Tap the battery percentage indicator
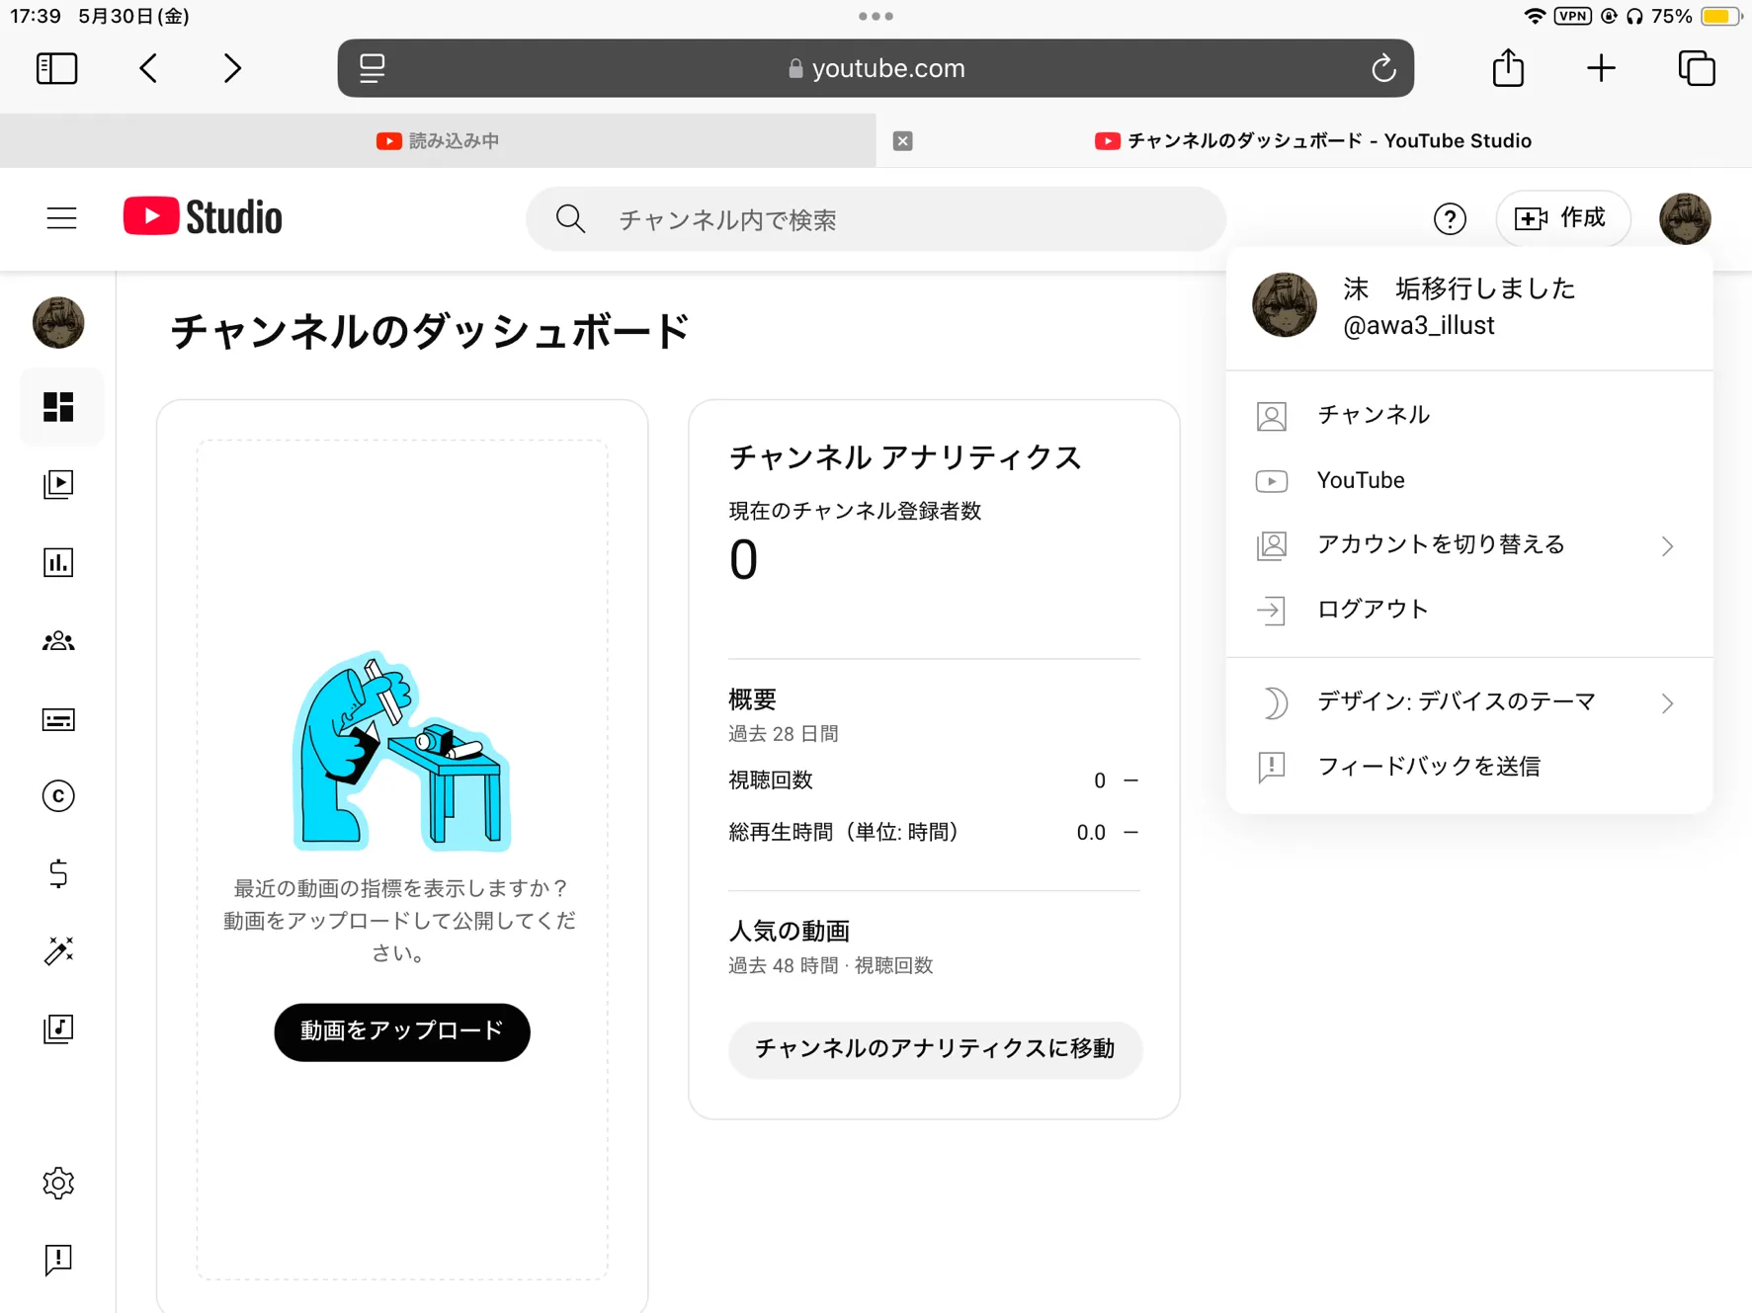This screenshot has width=1752, height=1313. click(x=1672, y=16)
